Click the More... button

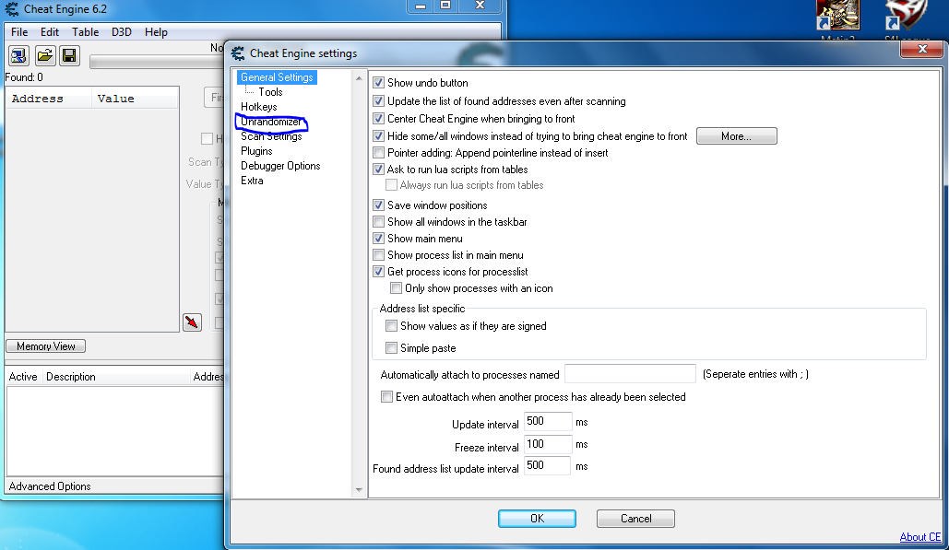(737, 136)
